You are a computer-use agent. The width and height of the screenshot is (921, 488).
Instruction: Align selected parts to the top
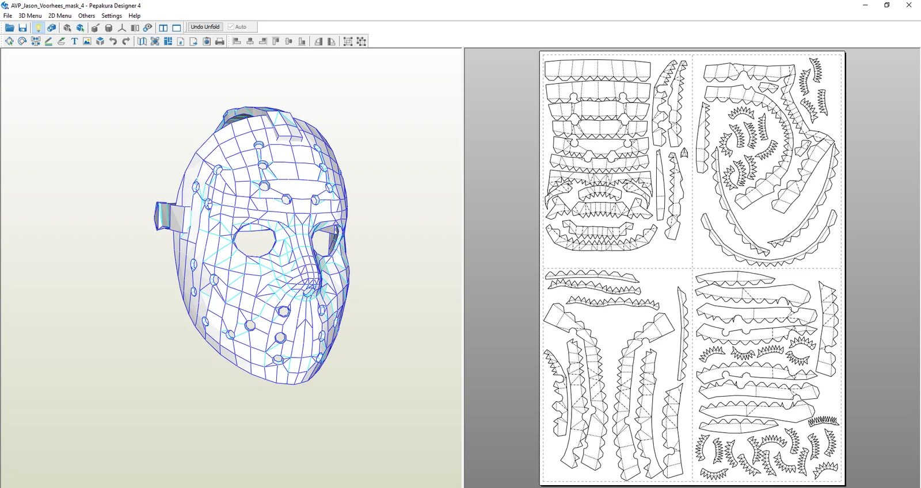coord(276,41)
